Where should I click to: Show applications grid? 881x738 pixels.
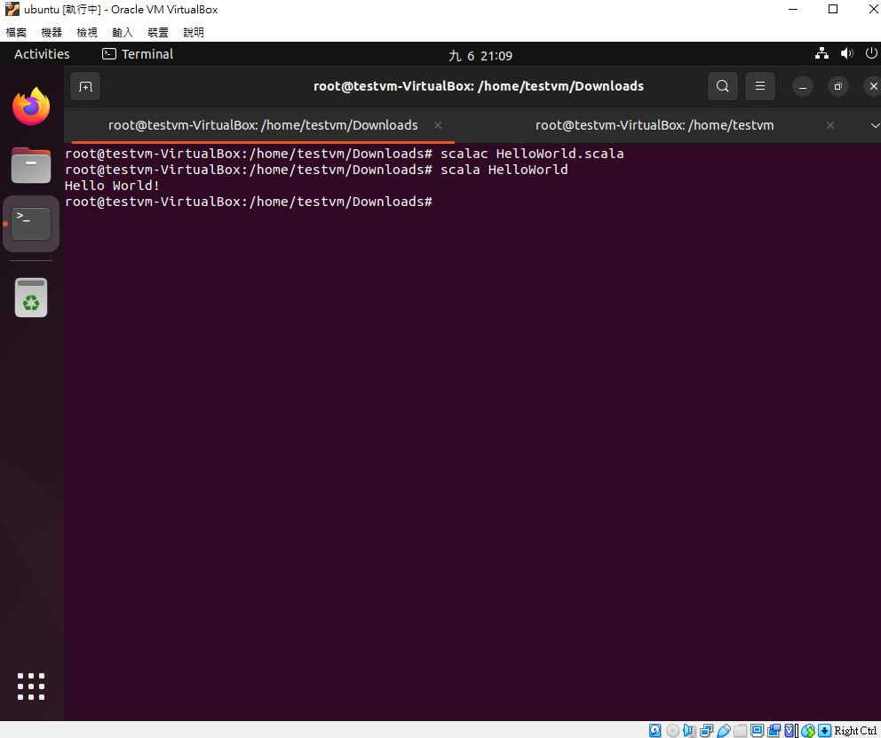[31, 686]
